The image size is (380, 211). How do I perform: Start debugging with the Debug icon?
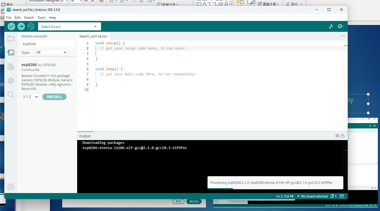tap(31, 26)
